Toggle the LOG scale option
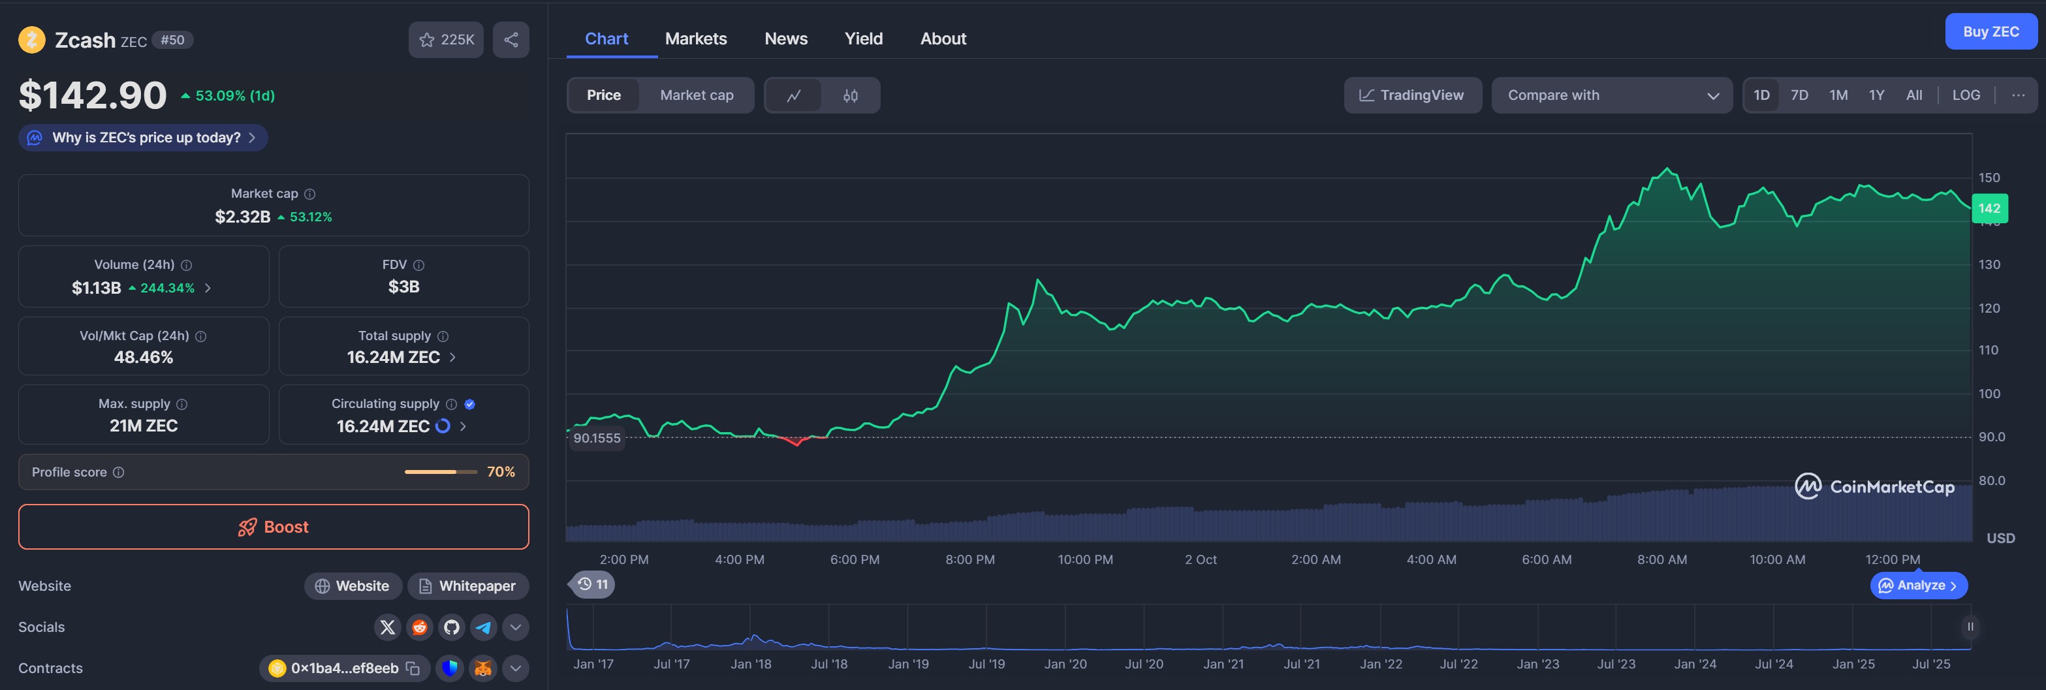Image resolution: width=2046 pixels, height=690 pixels. tap(1966, 95)
